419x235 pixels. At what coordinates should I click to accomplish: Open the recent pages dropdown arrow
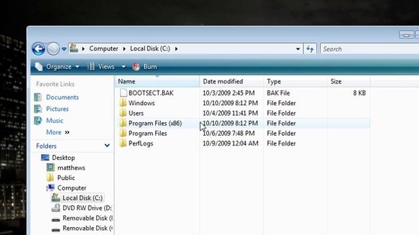(x=64, y=49)
